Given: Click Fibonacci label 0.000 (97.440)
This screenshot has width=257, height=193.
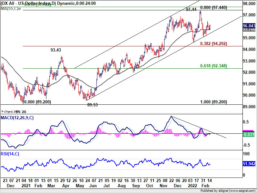Looking at the screenshot, I should point(213,7).
